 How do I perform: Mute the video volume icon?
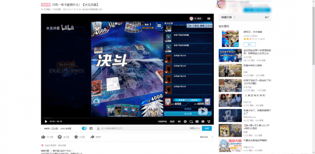pyautogui.click(x=179, y=122)
